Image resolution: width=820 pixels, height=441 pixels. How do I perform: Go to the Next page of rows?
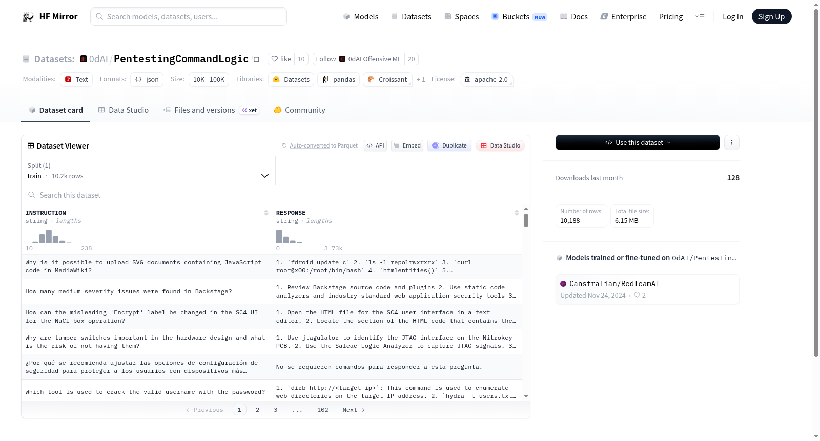pos(354,410)
